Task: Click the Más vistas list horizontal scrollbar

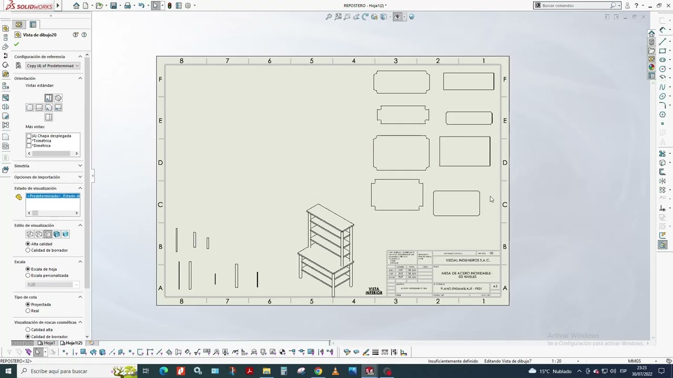Action: point(53,153)
